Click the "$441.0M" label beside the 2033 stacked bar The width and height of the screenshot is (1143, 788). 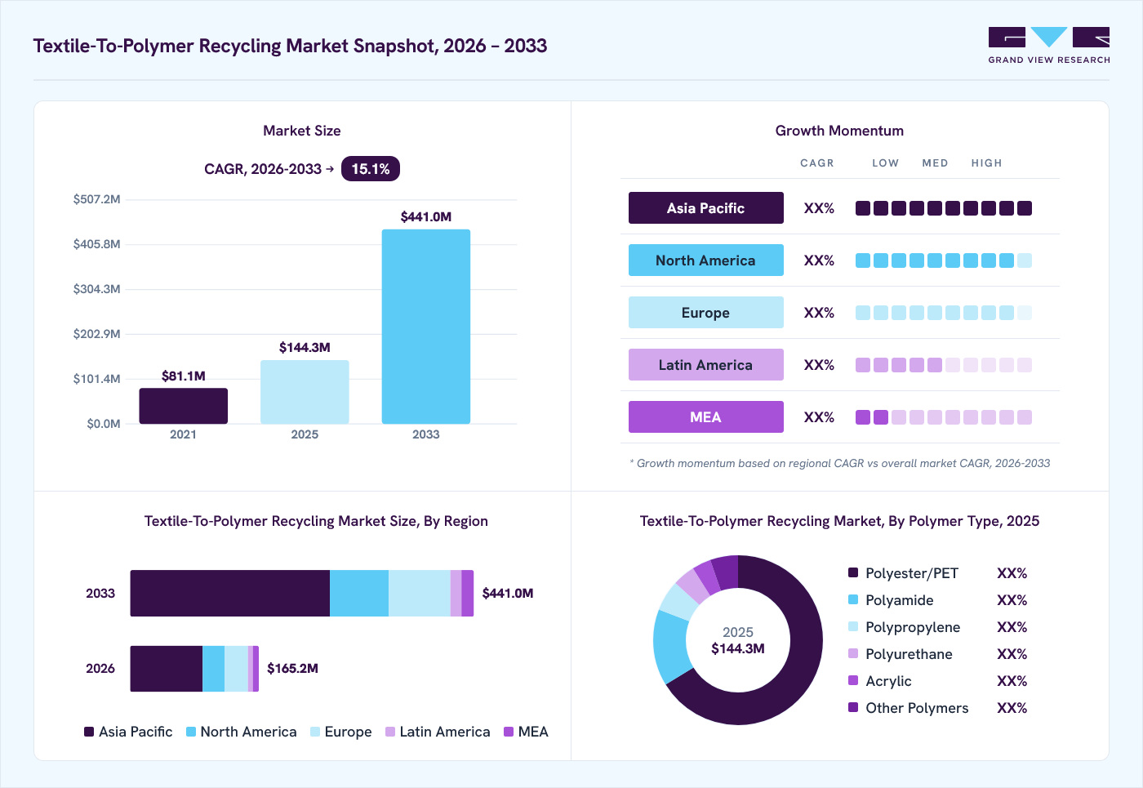coord(508,594)
